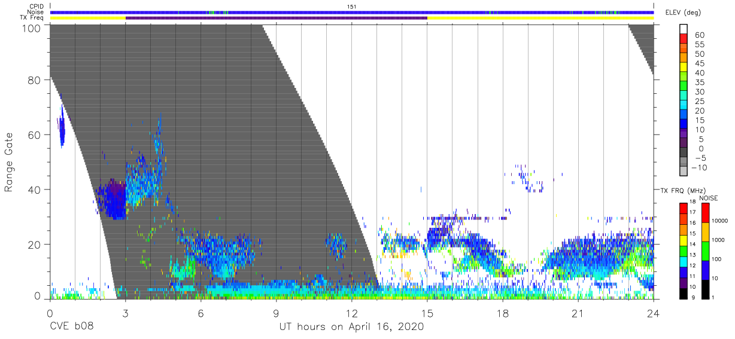The image size is (735, 339).
Task: Click the range gate 100 axis label
Action: coord(31,28)
